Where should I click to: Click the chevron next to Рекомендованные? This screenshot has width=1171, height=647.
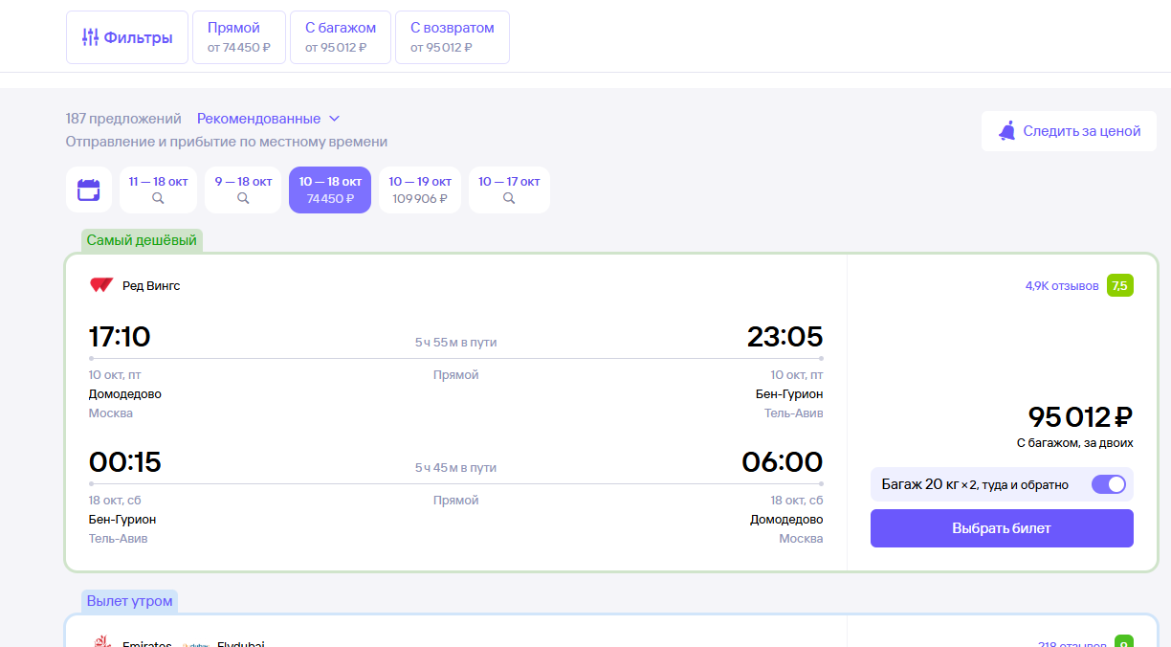coord(334,119)
